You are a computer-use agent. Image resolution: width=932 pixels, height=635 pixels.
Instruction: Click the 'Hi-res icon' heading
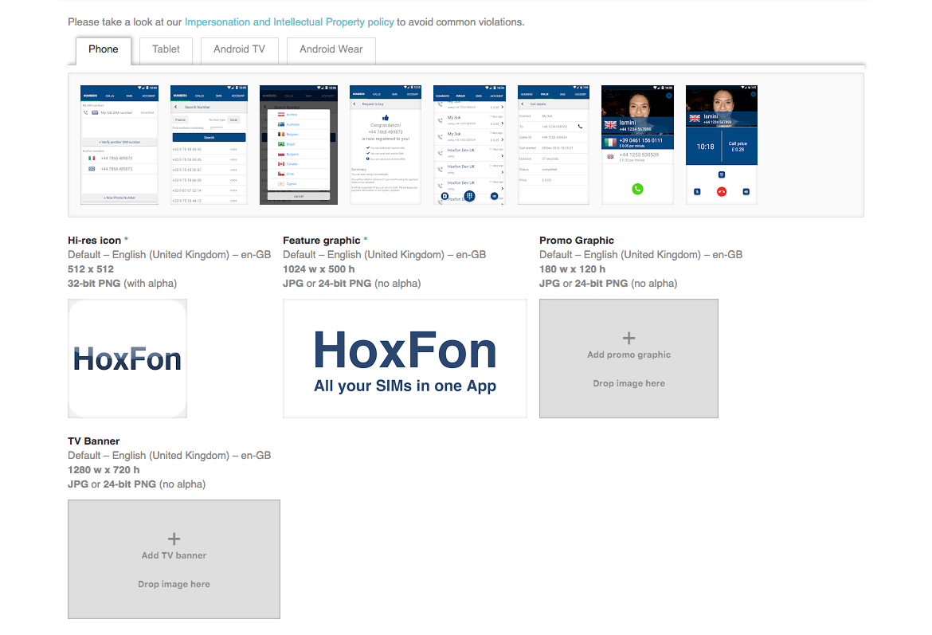click(x=95, y=240)
